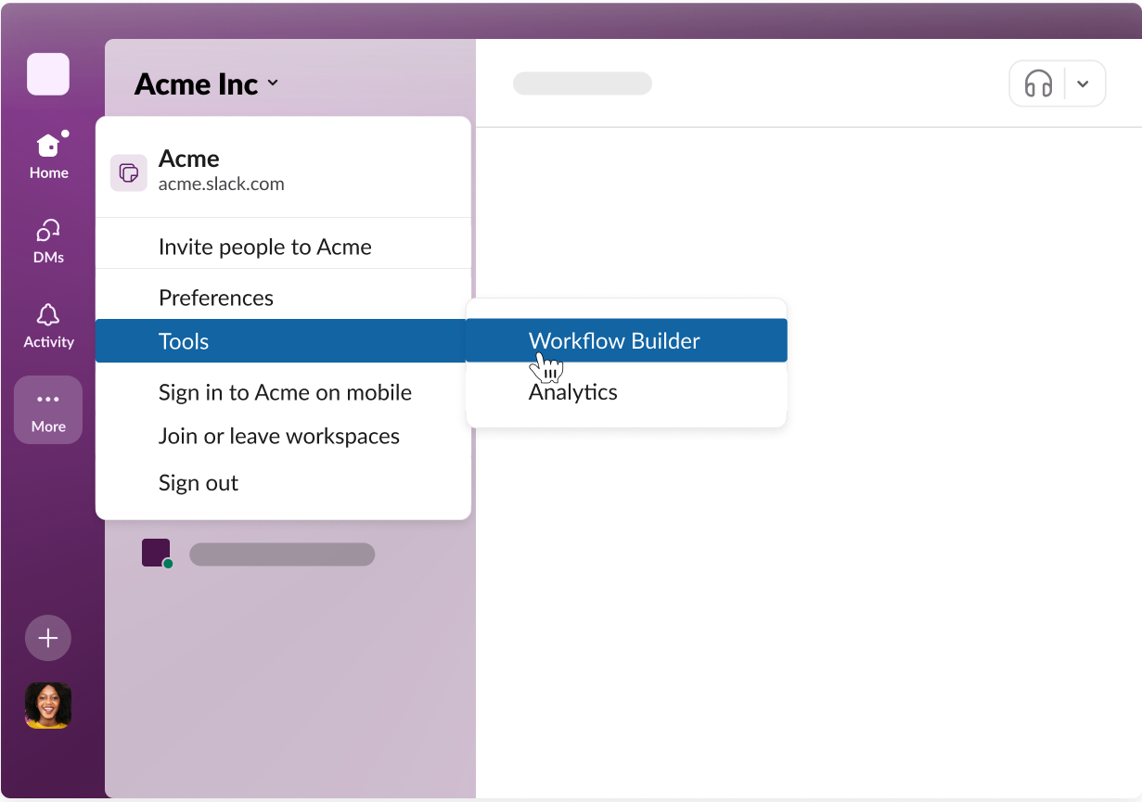Select Join or leave workspaces
Viewport: 1142px width, 802px height.
click(283, 436)
